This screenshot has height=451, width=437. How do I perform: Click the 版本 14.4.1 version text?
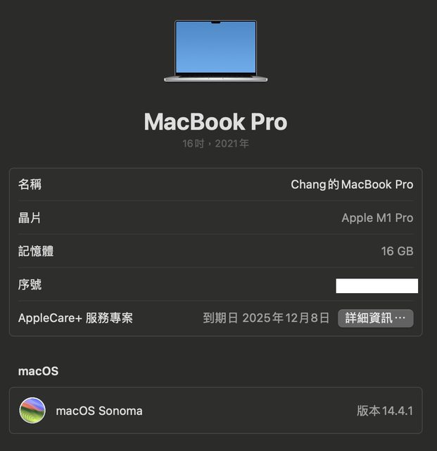(385, 411)
